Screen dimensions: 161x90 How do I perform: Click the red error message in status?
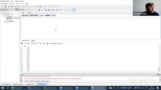(52, 79)
